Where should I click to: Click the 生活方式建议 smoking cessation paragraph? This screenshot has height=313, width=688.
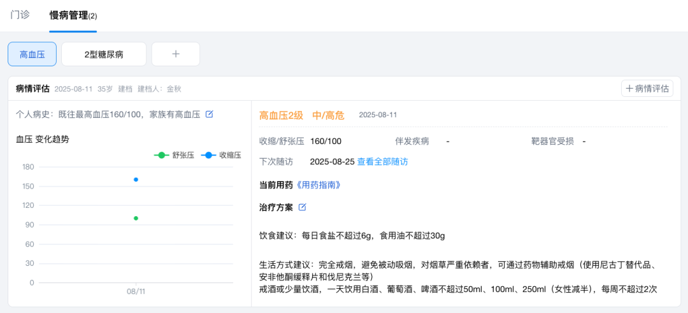pyautogui.click(x=459, y=271)
